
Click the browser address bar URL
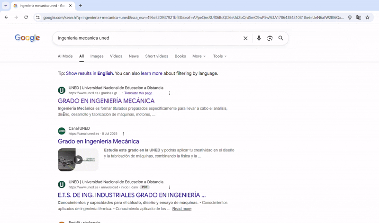coord(193,18)
